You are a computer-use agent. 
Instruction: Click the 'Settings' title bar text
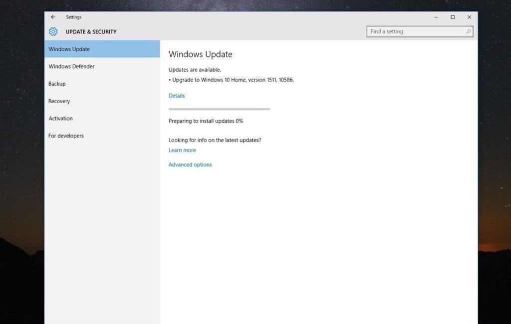tap(73, 17)
